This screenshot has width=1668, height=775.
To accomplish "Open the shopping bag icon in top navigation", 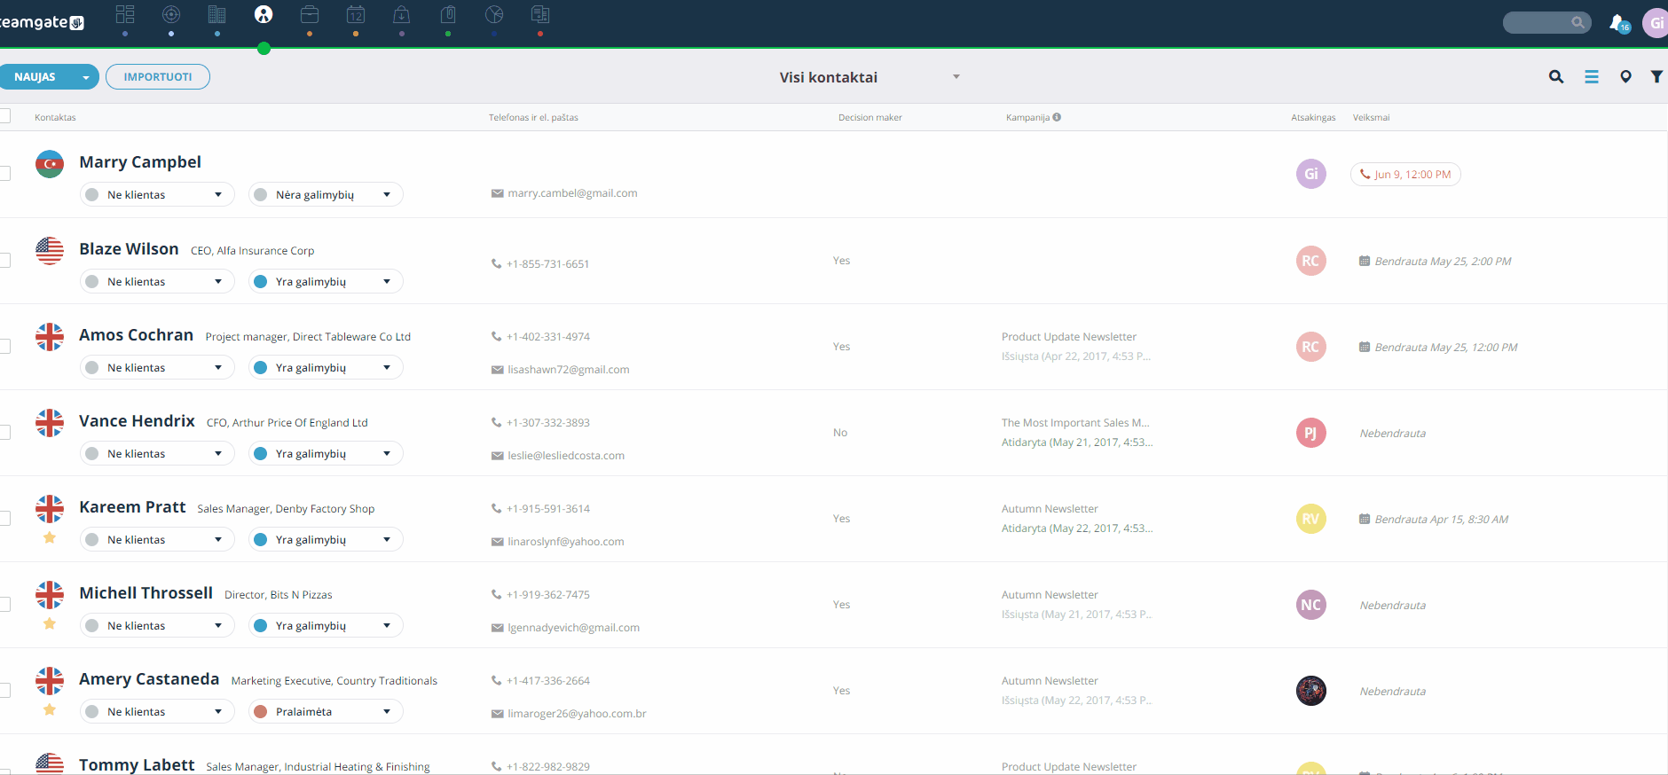I will click(x=402, y=14).
